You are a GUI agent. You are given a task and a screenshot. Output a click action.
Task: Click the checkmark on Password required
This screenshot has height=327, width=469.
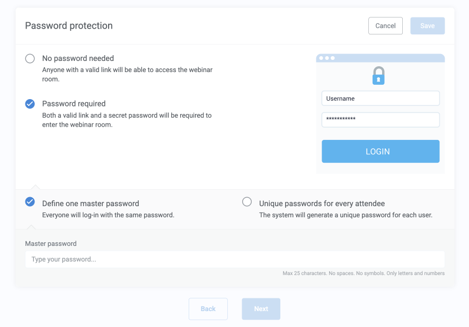point(30,104)
